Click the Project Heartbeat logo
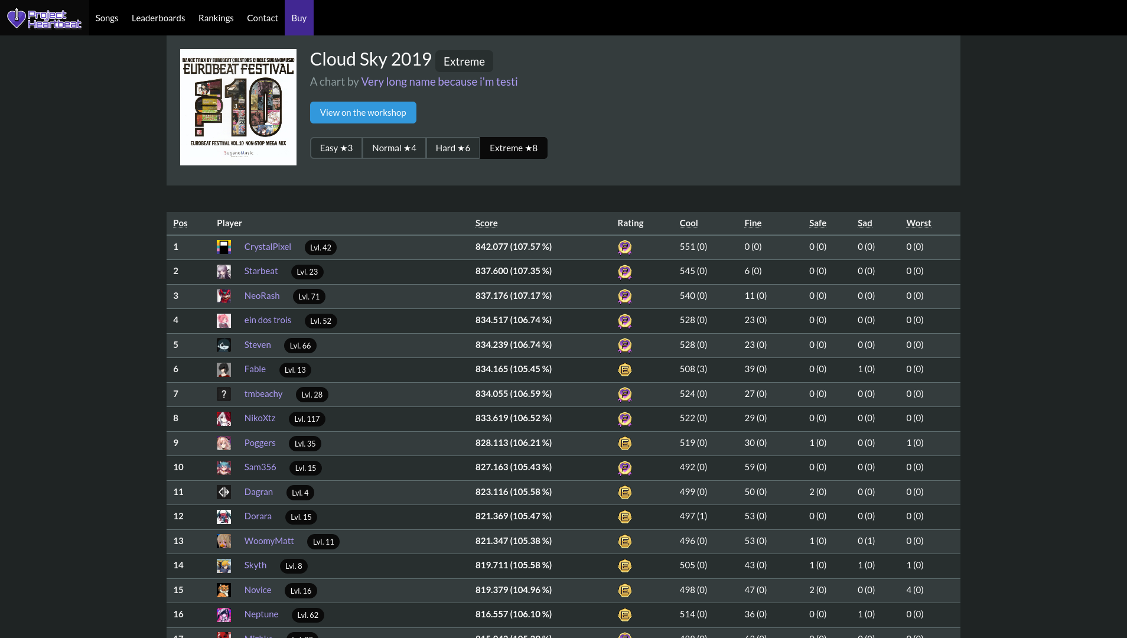This screenshot has height=638, width=1127. tap(44, 18)
